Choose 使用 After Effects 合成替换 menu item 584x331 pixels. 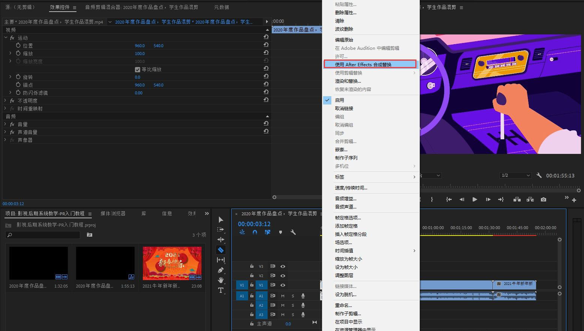[x=370, y=64]
